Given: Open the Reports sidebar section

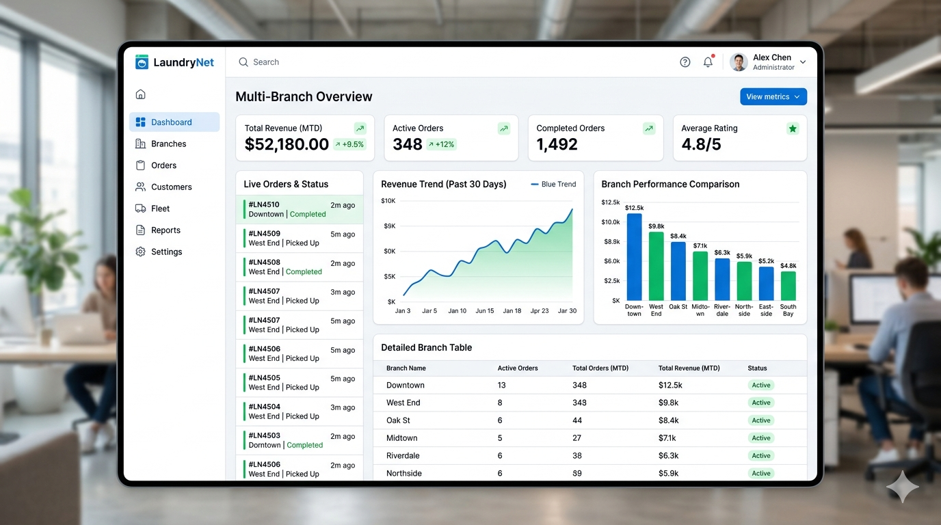Looking at the screenshot, I should point(166,230).
